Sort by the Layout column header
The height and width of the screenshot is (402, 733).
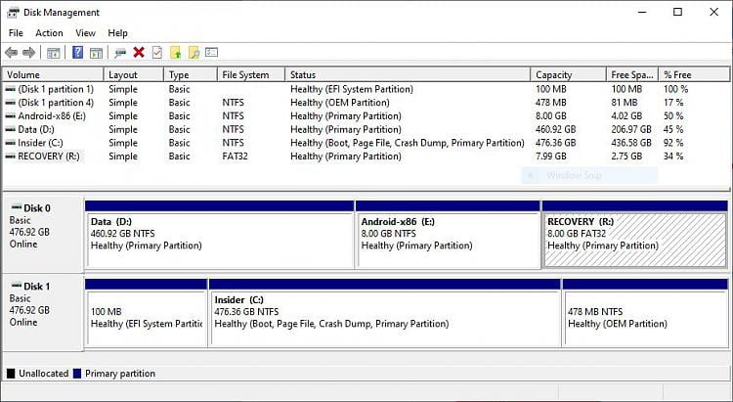134,75
